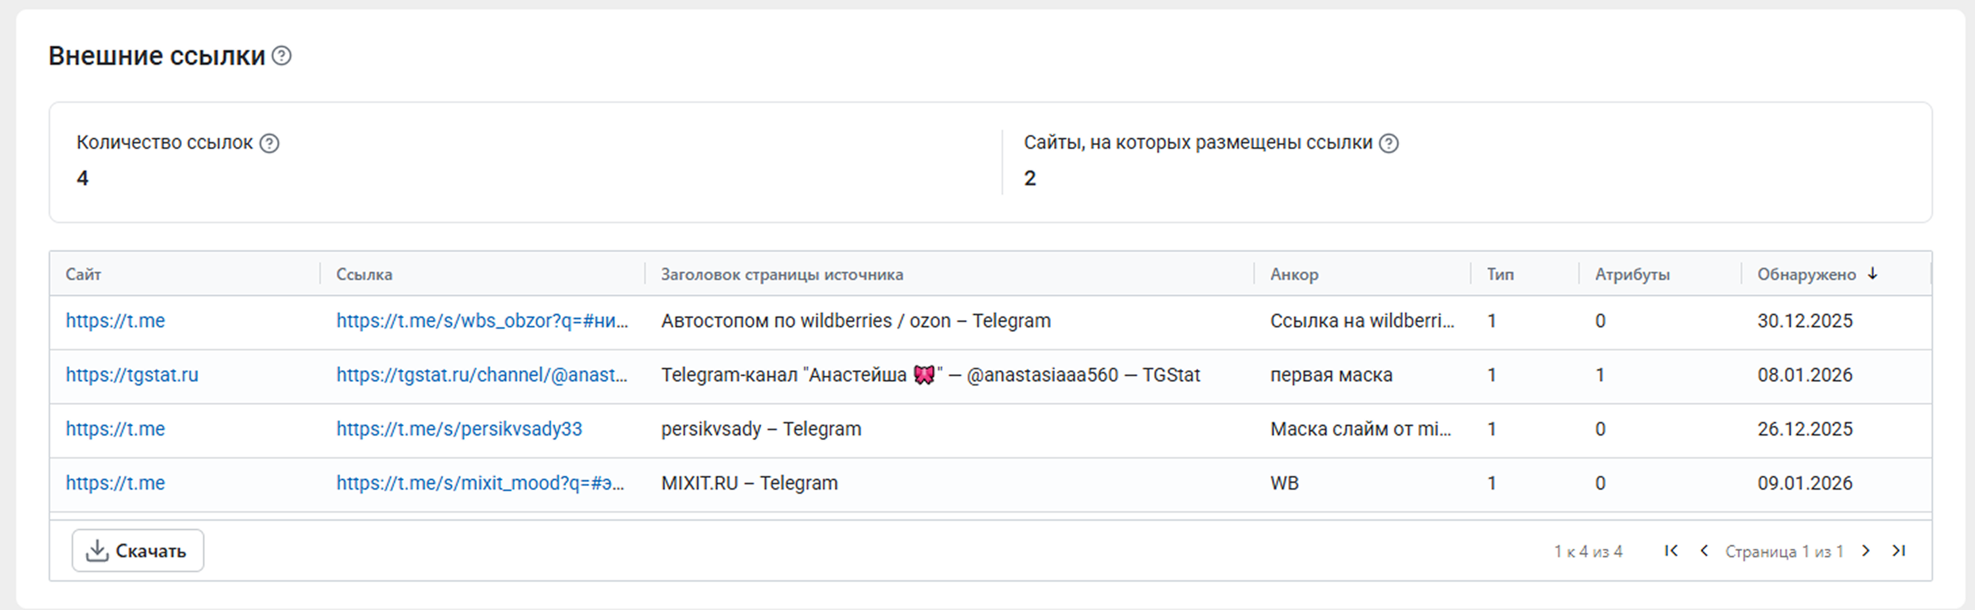Open the t.me/s/wbs_obzor link

pyautogui.click(x=481, y=321)
